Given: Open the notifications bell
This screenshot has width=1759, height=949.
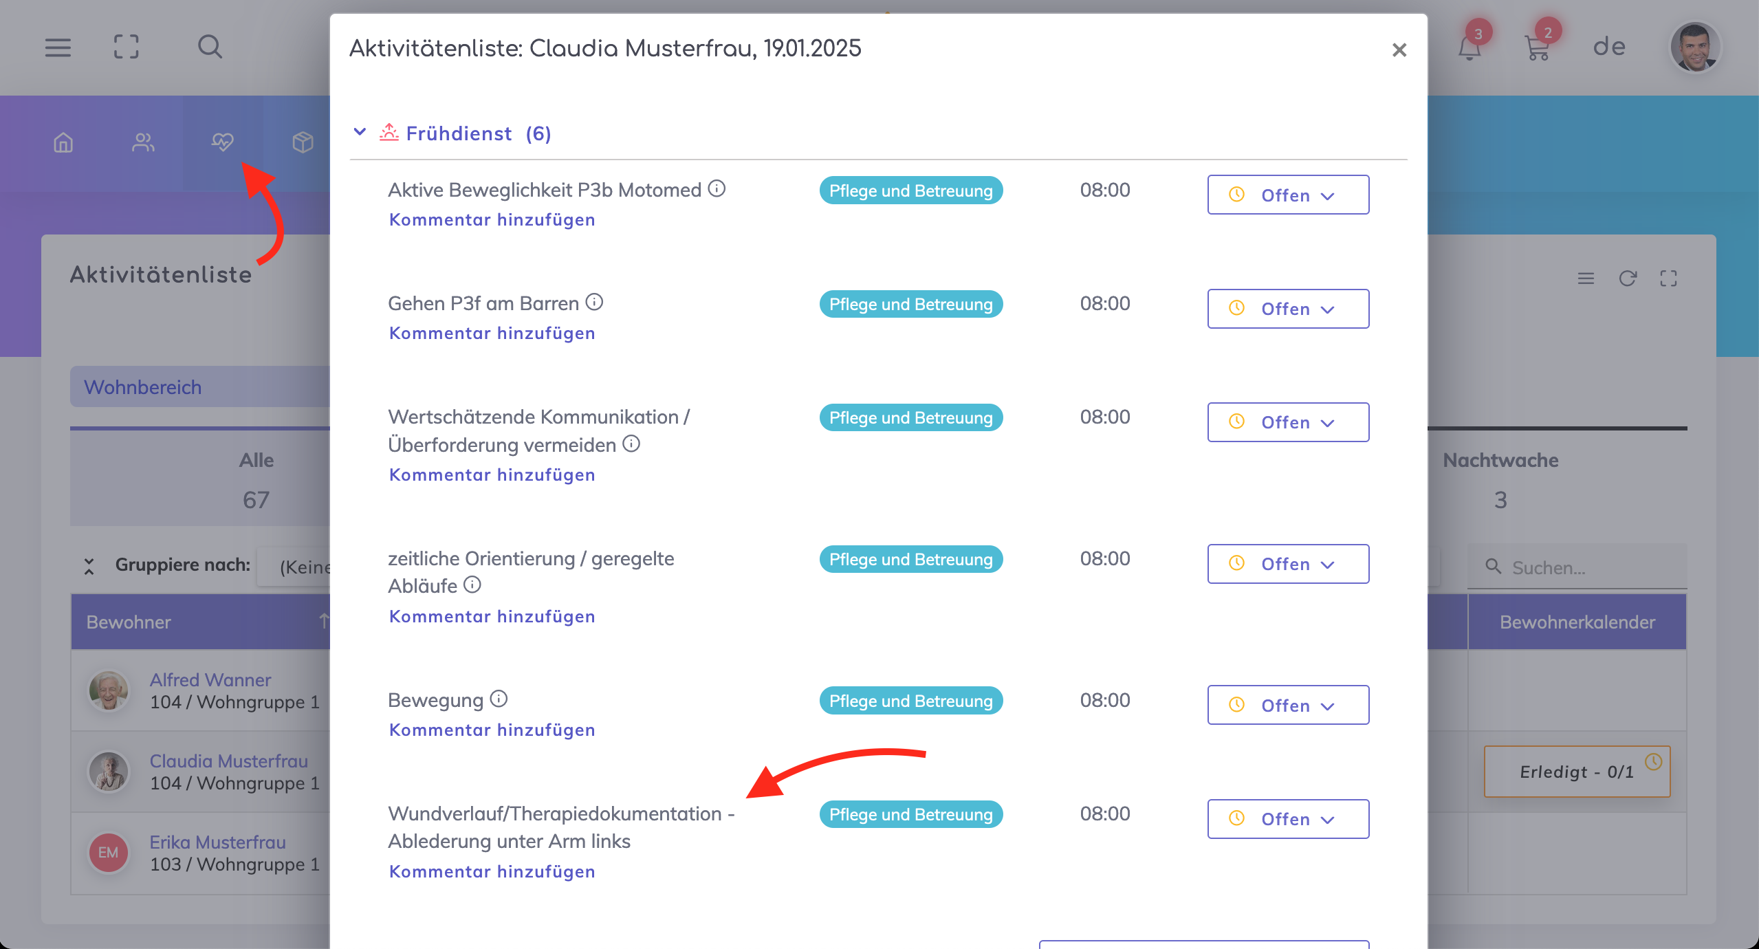Looking at the screenshot, I should pos(1470,48).
